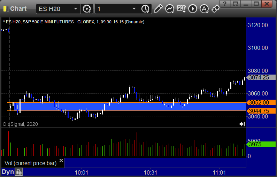Click the lock scaling icon near Dyn

(19, 172)
